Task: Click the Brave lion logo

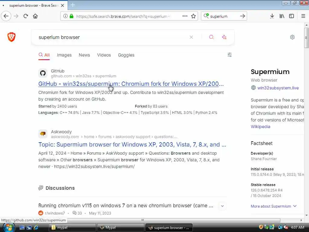Action: pyautogui.click(x=11, y=37)
